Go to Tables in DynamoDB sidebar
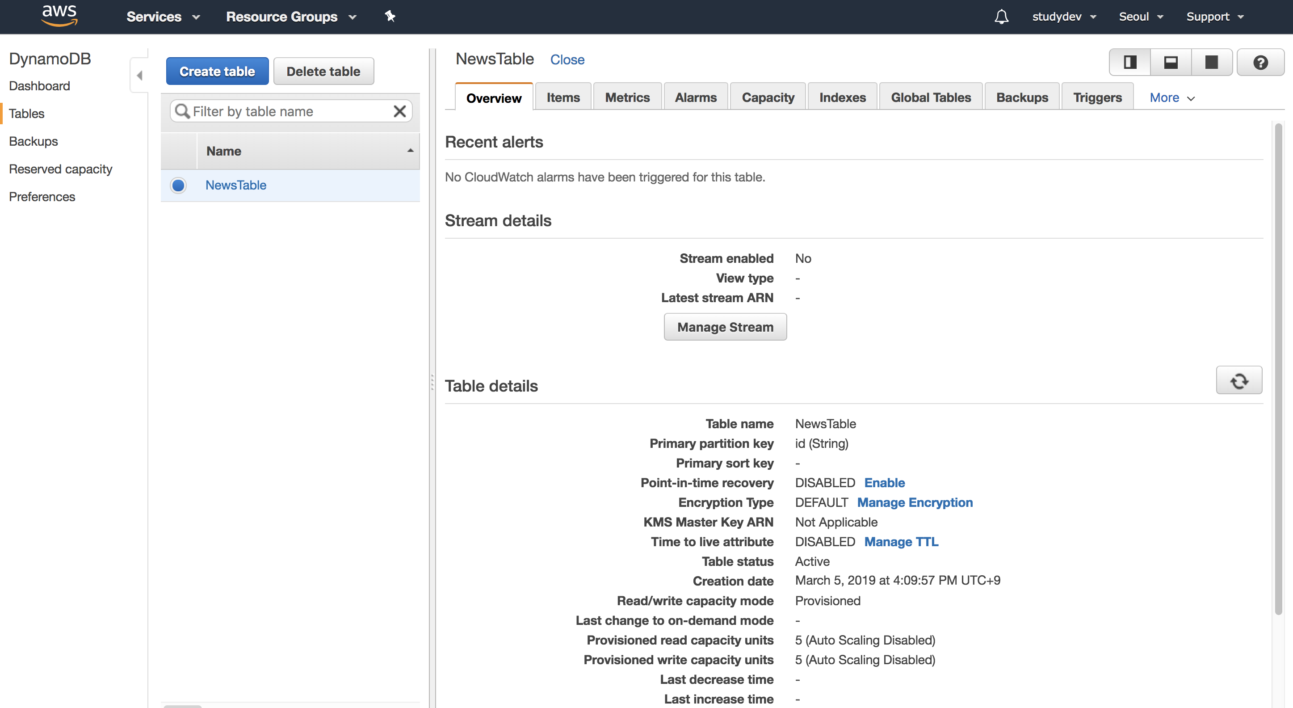Image resolution: width=1293 pixels, height=708 pixels. pos(27,114)
